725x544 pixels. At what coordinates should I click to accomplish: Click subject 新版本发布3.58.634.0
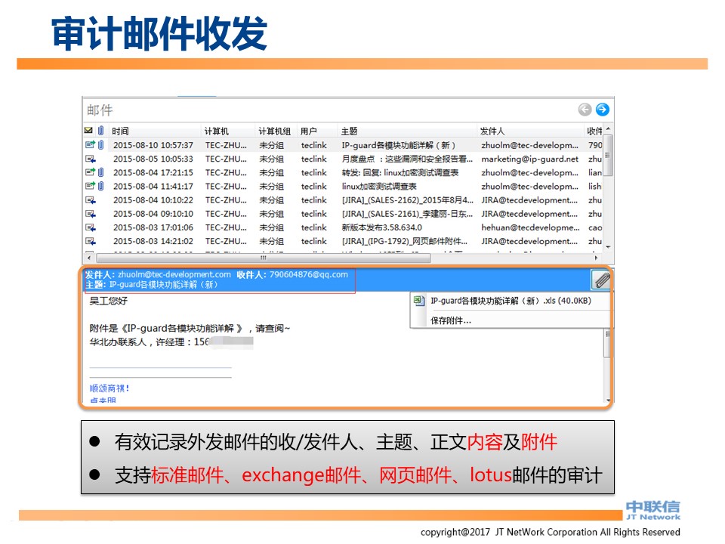[x=382, y=227]
